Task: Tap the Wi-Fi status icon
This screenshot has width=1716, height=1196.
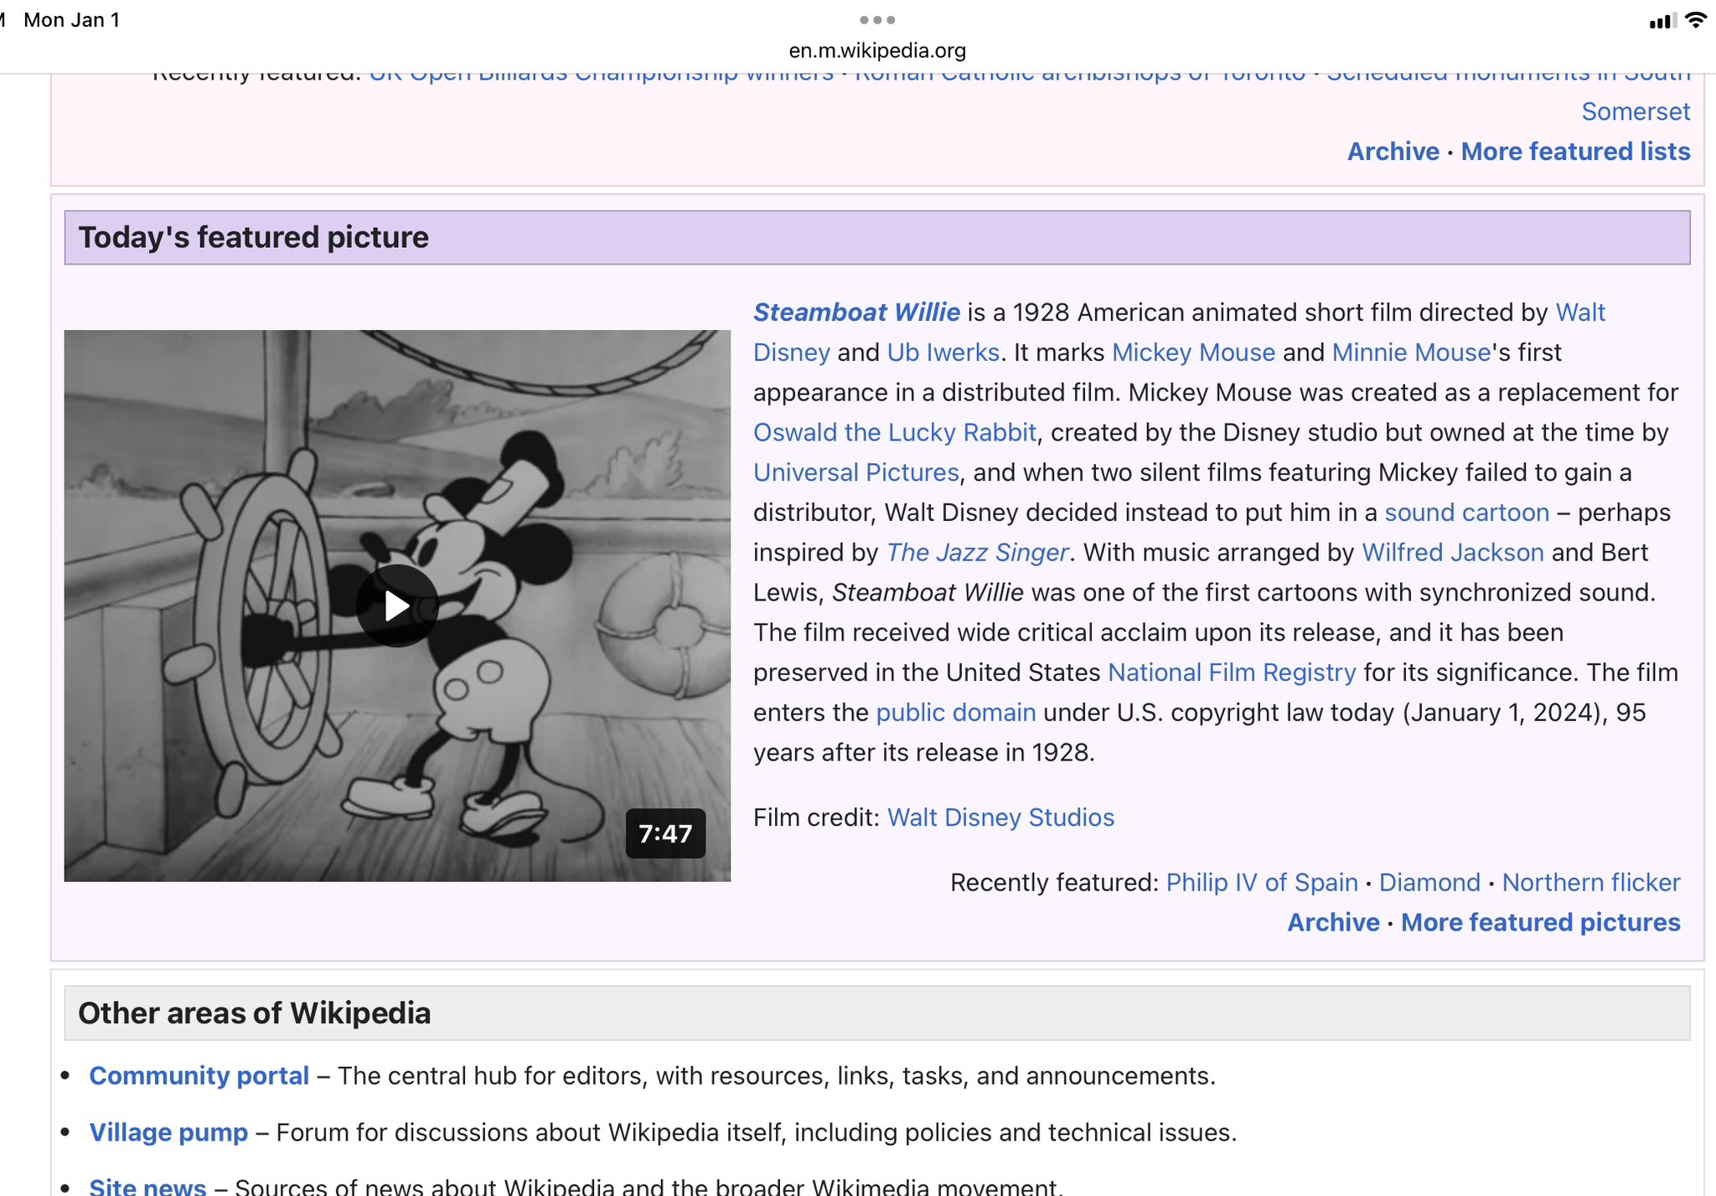Action: coord(1696,20)
